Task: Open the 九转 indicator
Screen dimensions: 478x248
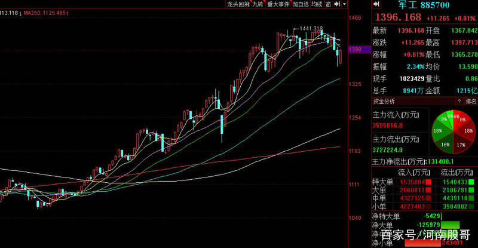Action: coord(258,4)
